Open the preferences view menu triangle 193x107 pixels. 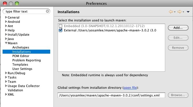point(188,12)
